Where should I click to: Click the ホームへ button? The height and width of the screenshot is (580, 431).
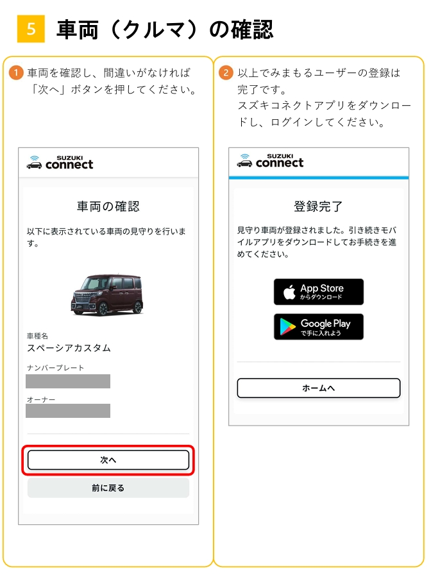click(x=318, y=388)
